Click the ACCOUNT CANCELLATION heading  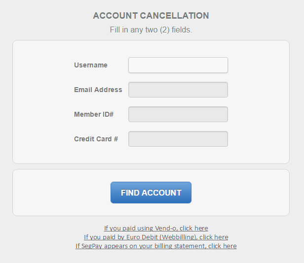pos(151,16)
